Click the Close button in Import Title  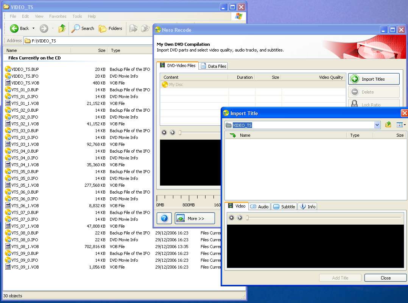click(385, 278)
